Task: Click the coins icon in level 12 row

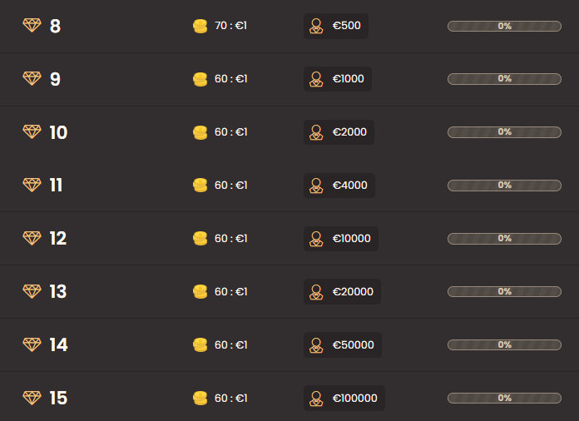Action: tap(200, 239)
